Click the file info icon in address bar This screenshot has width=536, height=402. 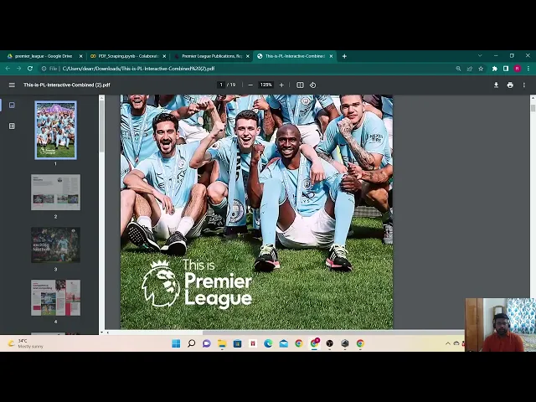(44, 69)
